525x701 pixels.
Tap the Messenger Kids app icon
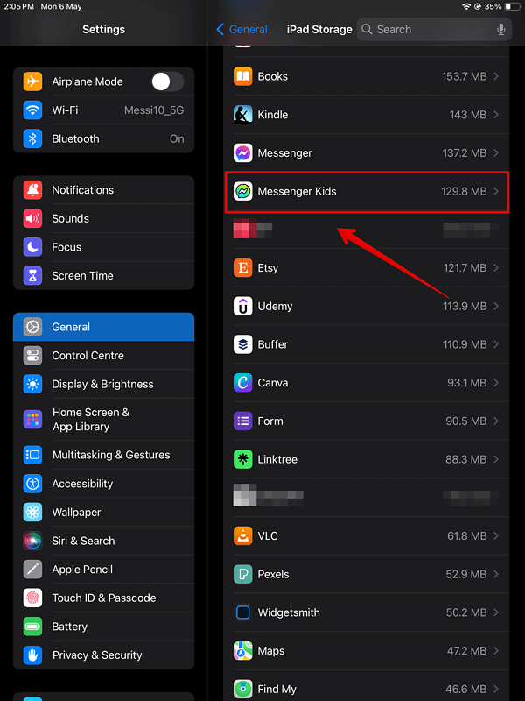click(x=243, y=191)
